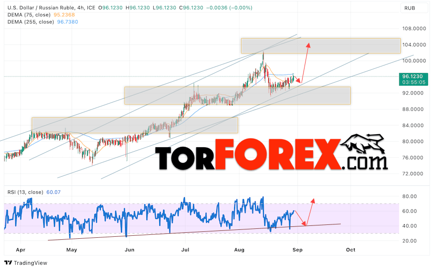Click the change value −0.0036 (−0.00%)
Image resolution: width=434 pixels, height=270 pixels.
tap(230, 8)
